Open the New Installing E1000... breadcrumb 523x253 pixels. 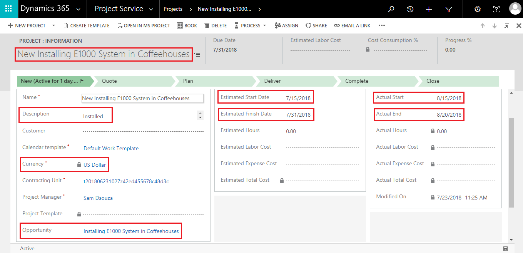224,9
